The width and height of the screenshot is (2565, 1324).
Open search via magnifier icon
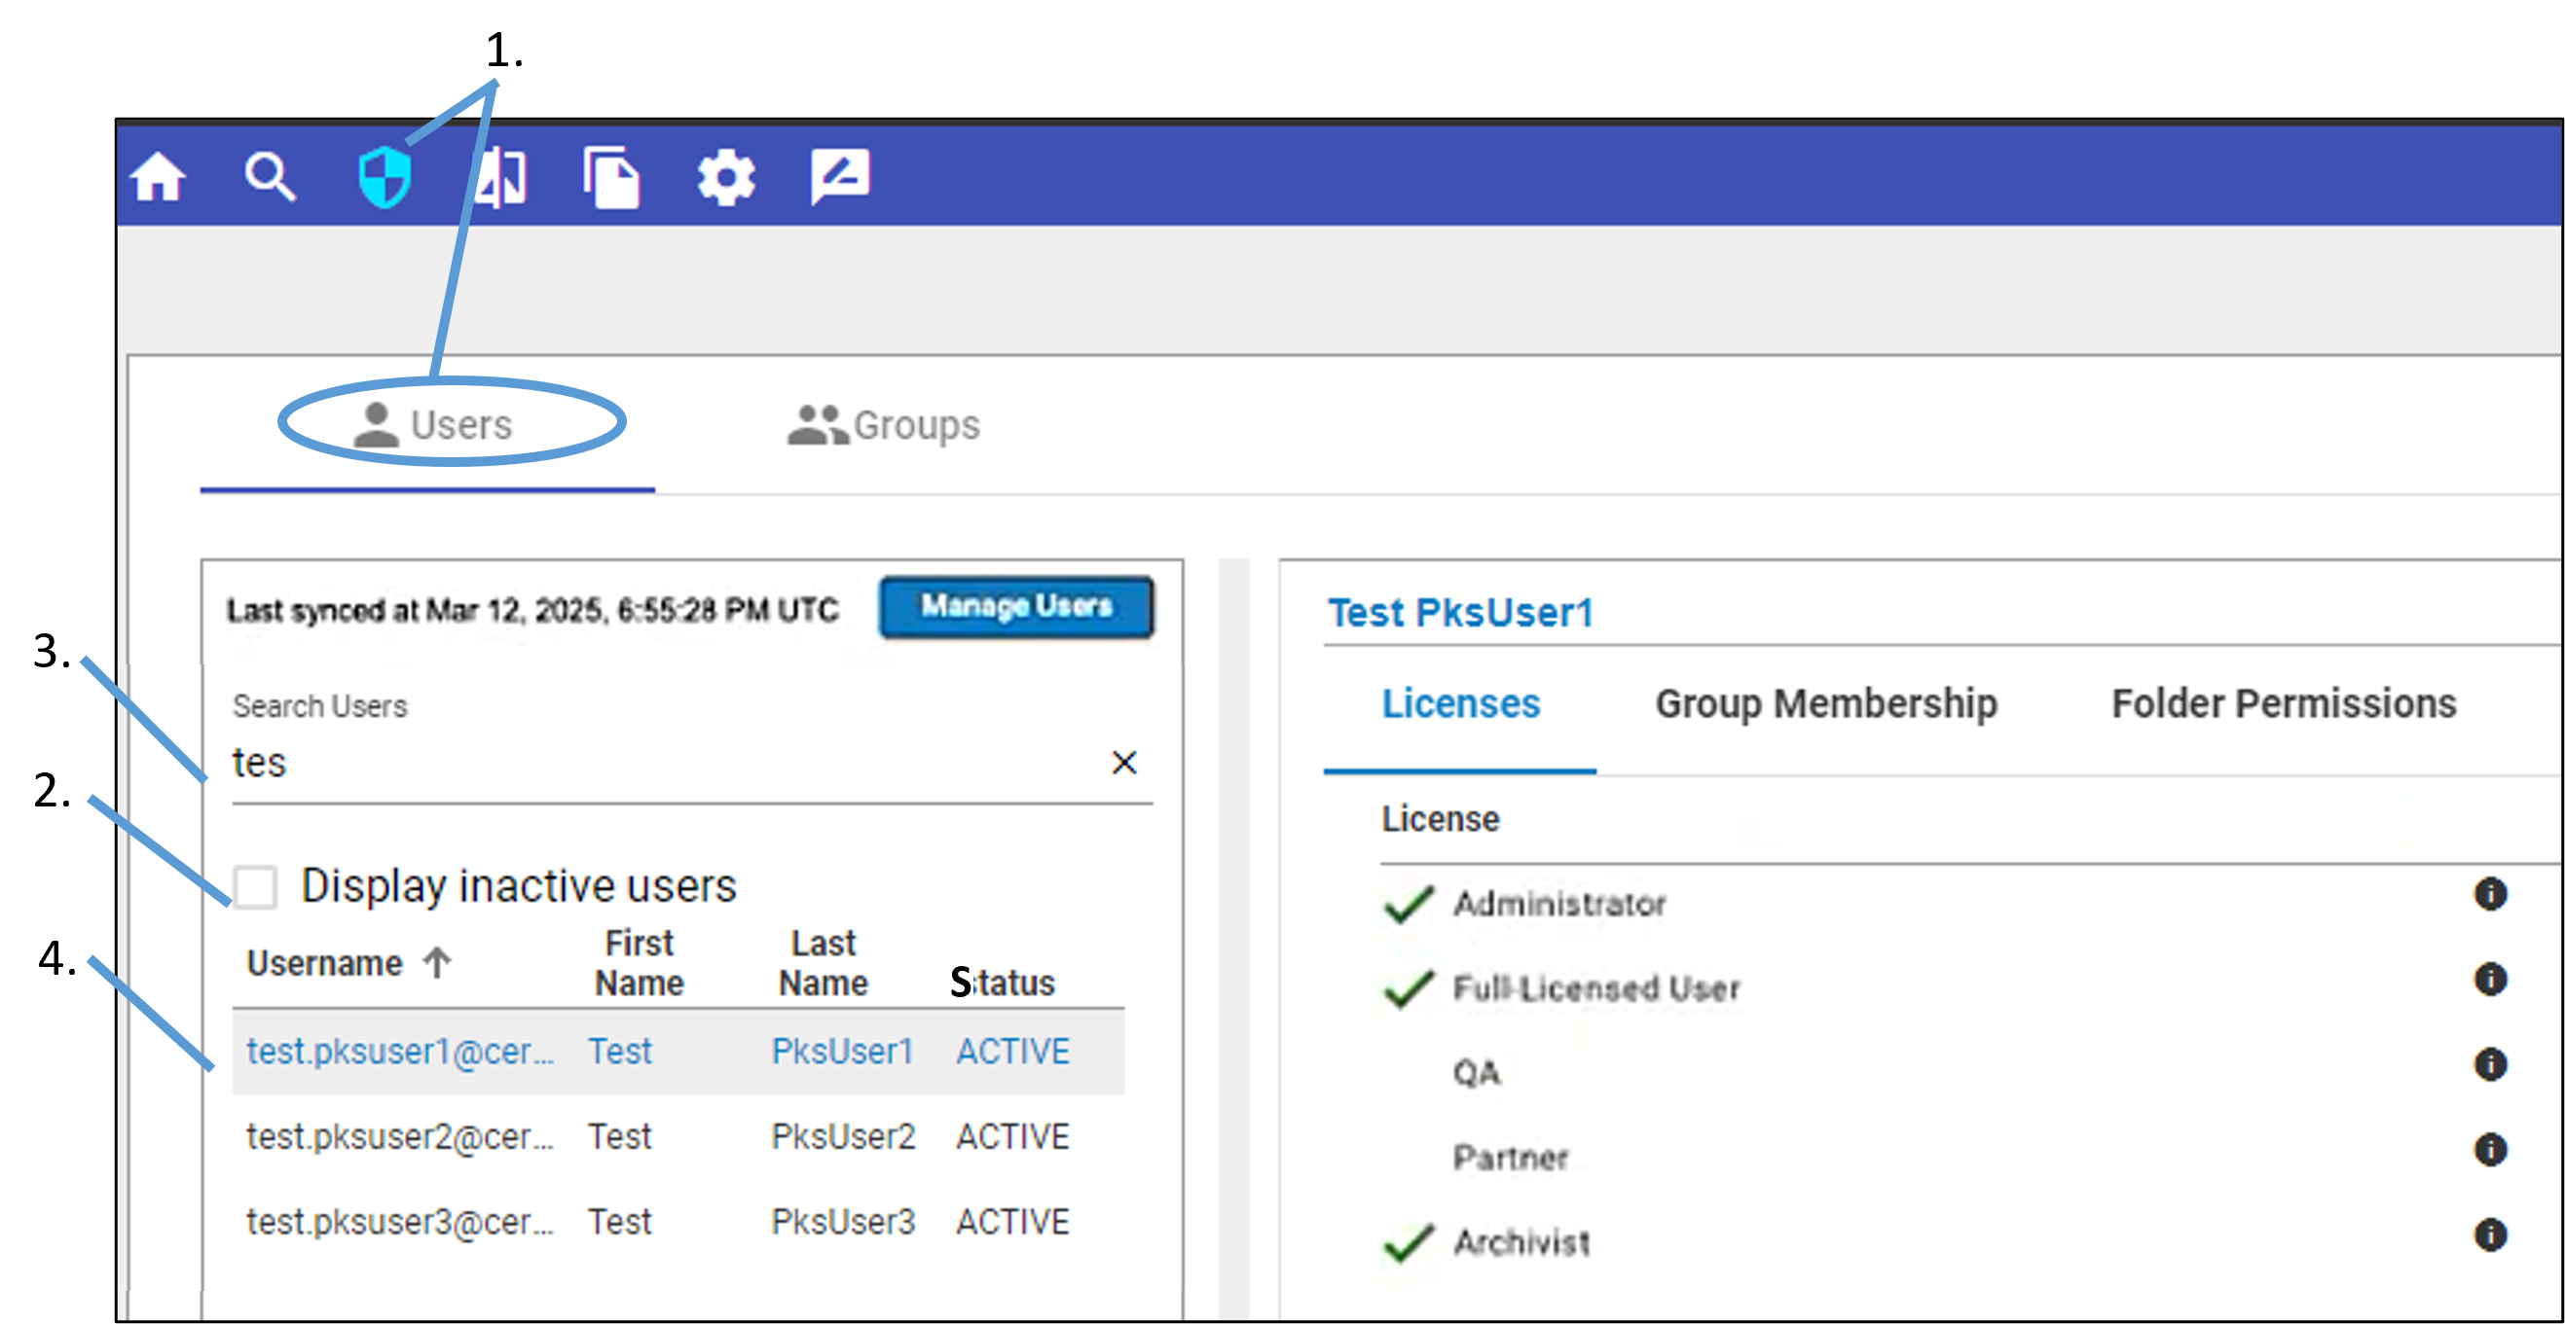270,178
